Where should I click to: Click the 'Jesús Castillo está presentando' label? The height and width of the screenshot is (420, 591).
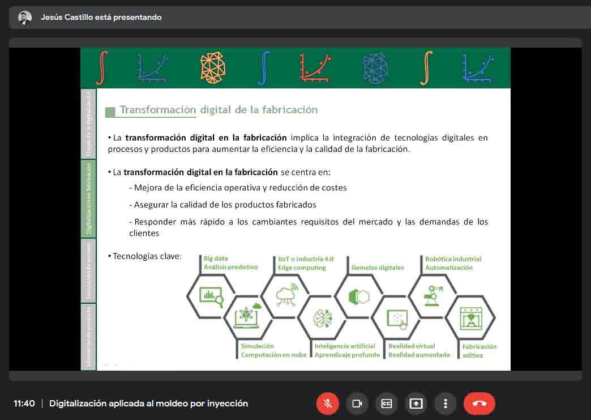click(x=101, y=18)
